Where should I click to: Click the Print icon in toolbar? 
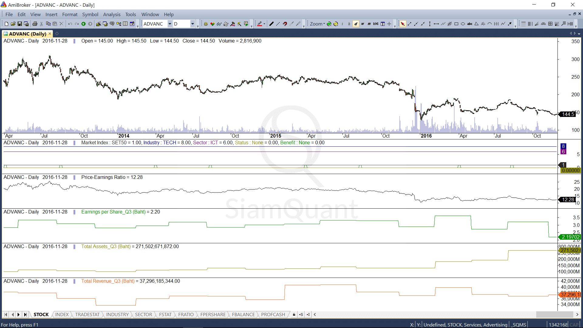pos(35,24)
